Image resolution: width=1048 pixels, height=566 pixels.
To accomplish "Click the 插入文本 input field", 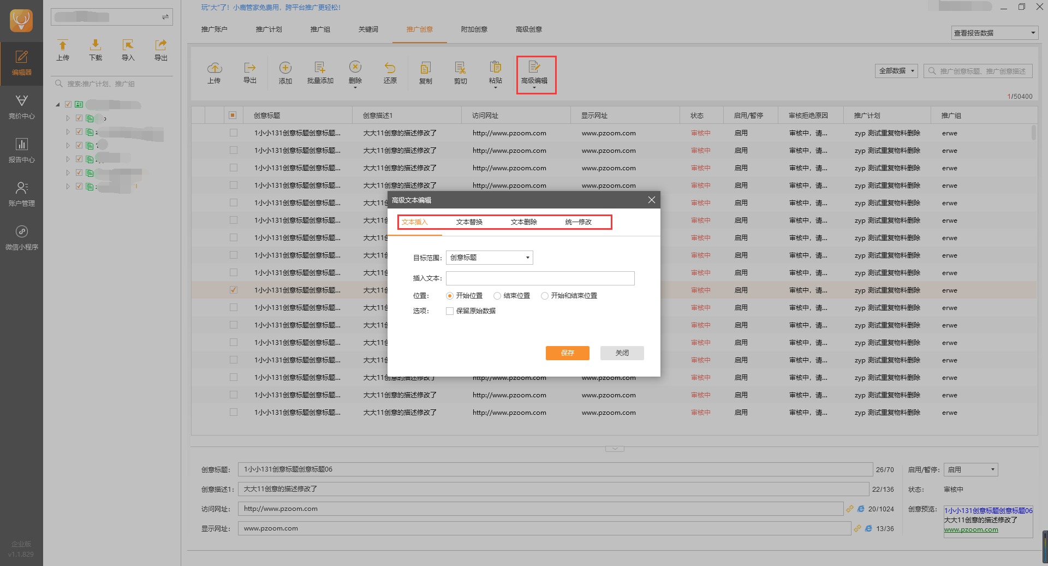I will click(540, 278).
